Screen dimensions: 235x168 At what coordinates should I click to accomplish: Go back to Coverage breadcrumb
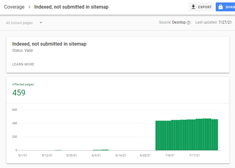point(14,7)
